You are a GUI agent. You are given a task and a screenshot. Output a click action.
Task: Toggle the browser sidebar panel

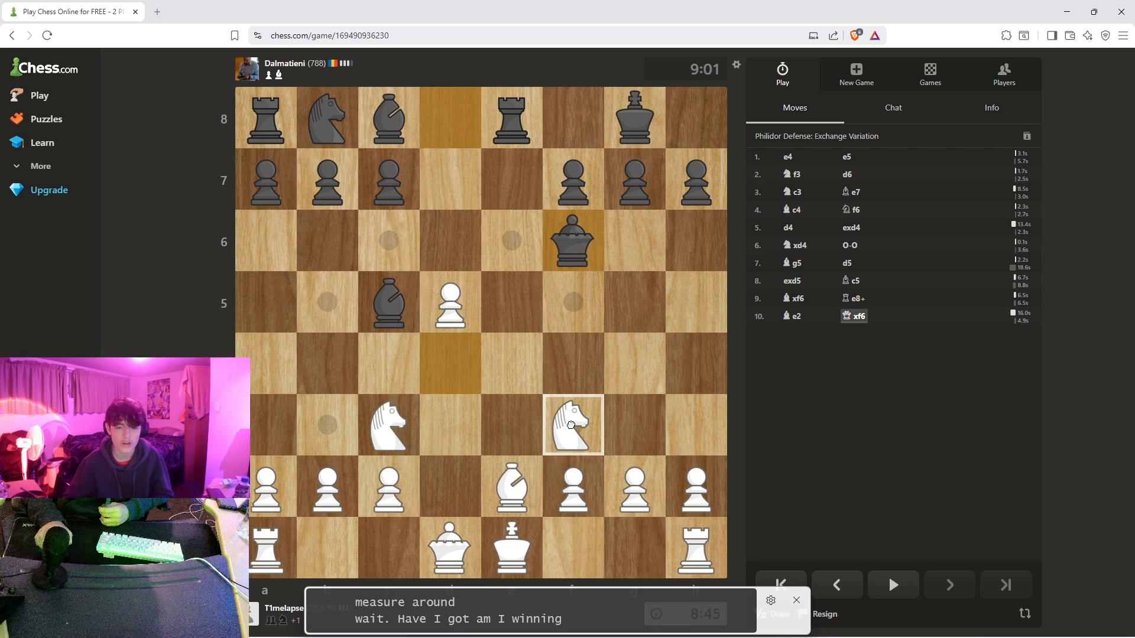1052,35
